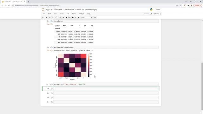
Task: Click the active empty code cell
Action: coord(106,89)
